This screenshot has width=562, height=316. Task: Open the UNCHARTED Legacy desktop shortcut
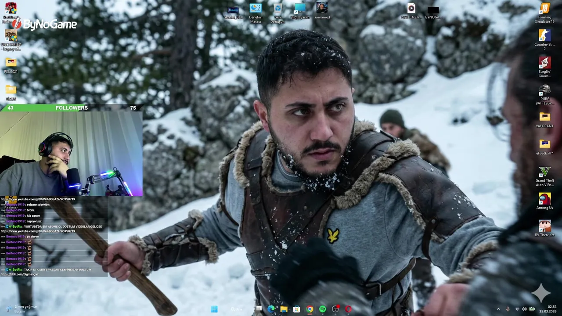tap(11, 40)
